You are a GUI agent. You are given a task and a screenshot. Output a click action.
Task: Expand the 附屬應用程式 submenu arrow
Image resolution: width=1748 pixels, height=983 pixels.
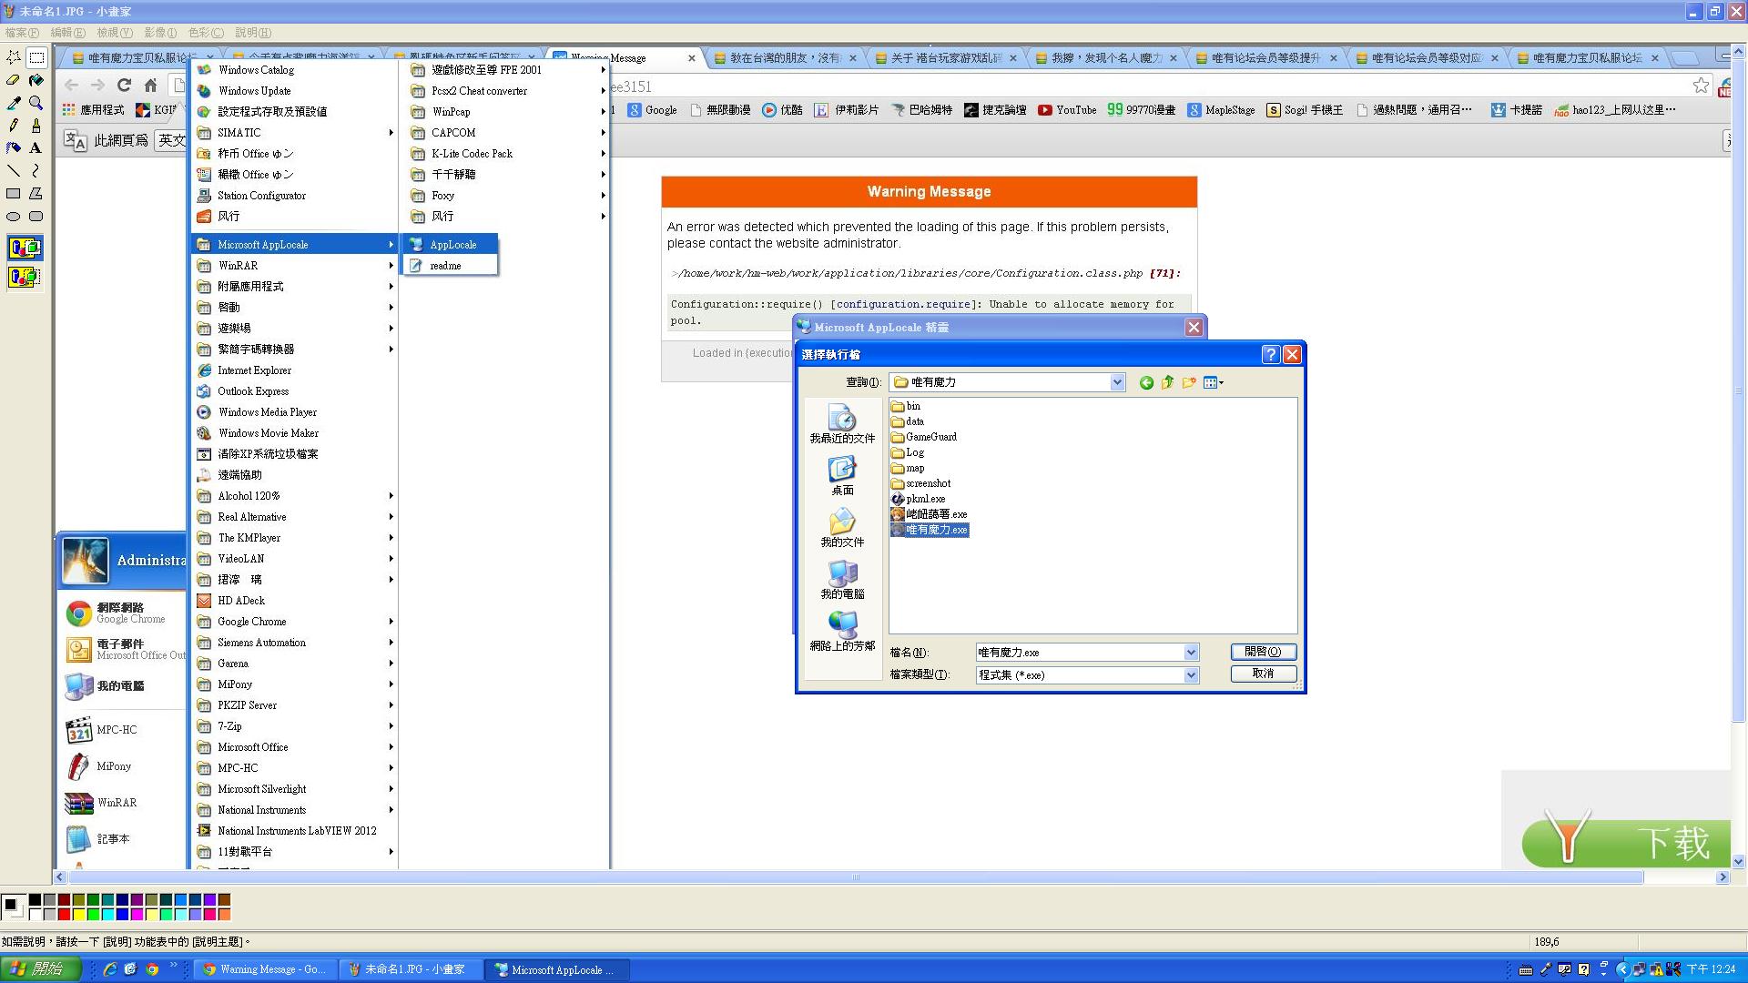pyautogui.click(x=391, y=287)
